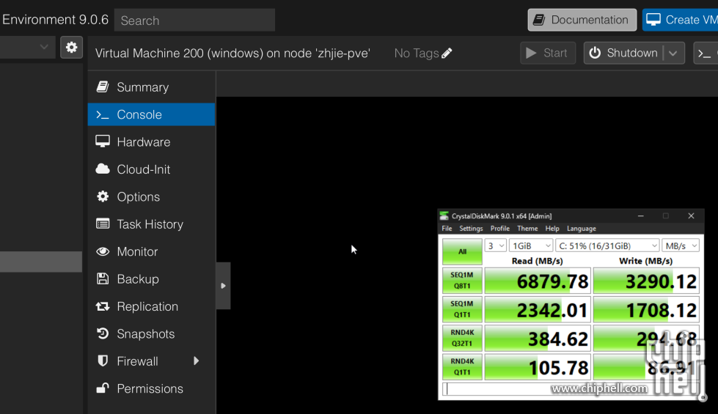Image resolution: width=718 pixels, height=414 pixels.
Task: Open the test count dropdown showing 3
Action: point(496,245)
